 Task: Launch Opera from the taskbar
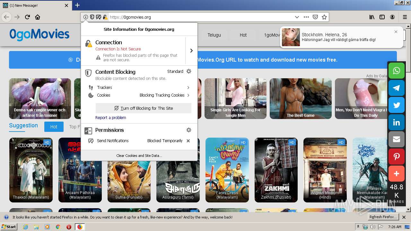(69, 227)
